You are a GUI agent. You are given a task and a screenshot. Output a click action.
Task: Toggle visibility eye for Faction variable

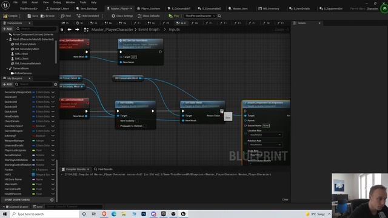coord(53,170)
